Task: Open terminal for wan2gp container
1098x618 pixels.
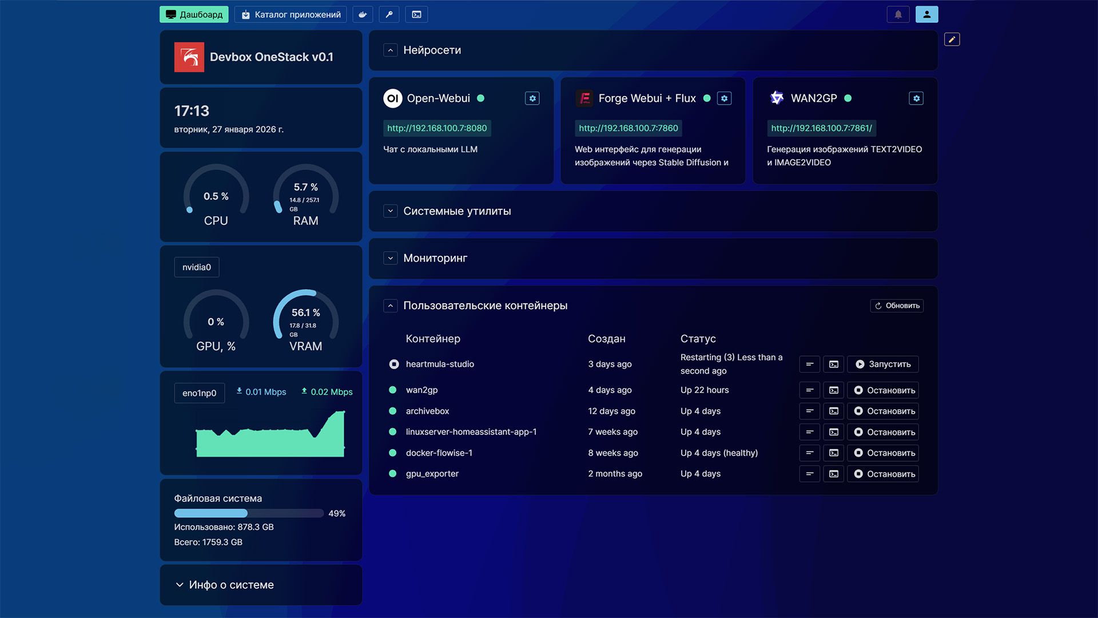Action: 833,390
